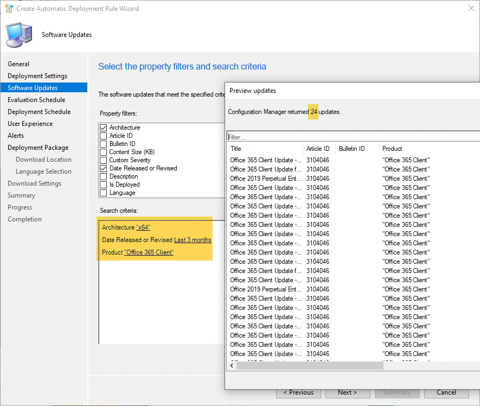
Task: Edit the "x64" architecture criteria link
Action: [143, 227]
